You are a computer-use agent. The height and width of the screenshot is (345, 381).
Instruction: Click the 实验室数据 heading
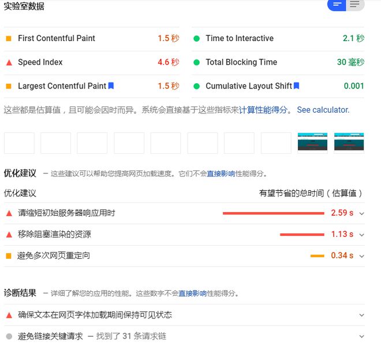click(x=24, y=6)
